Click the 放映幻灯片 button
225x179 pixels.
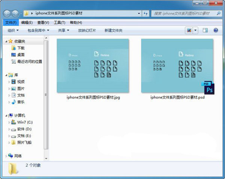point(87,30)
